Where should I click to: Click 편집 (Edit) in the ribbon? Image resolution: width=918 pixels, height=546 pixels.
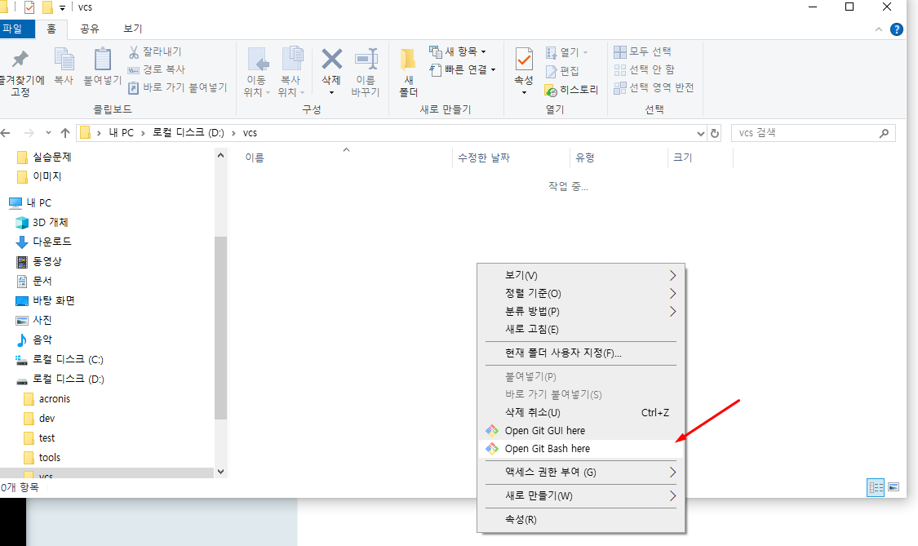[x=562, y=72]
